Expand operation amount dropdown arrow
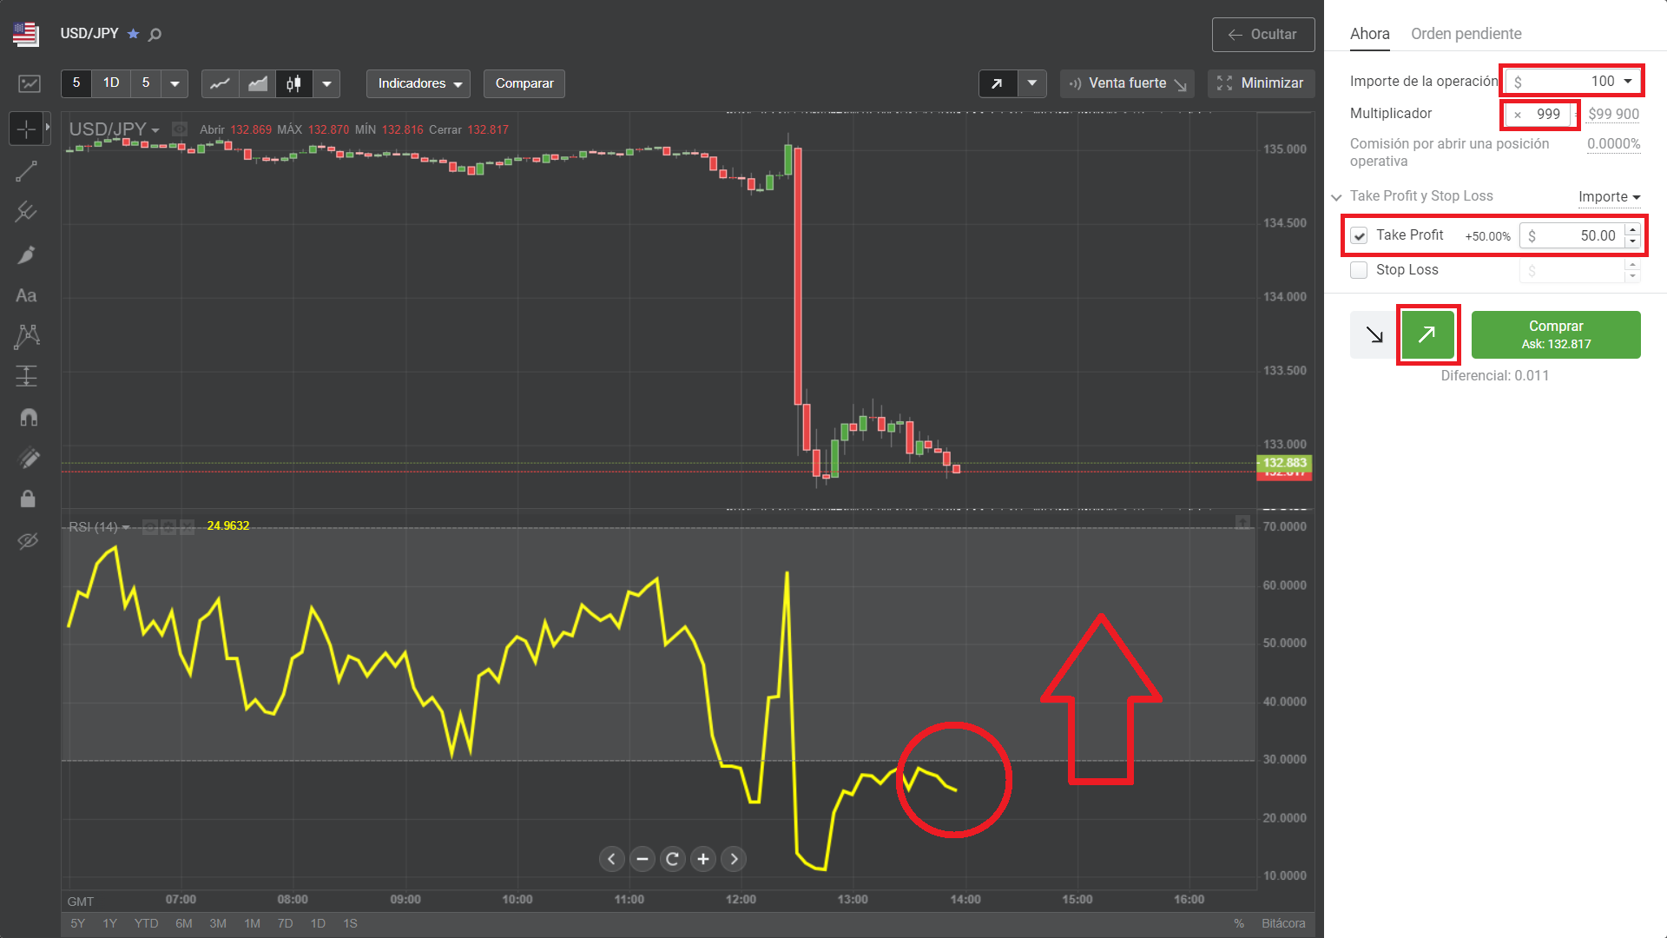Image resolution: width=1667 pixels, height=938 pixels. click(1628, 81)
